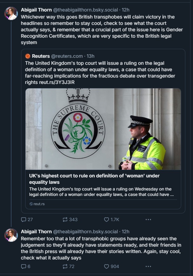The height and width of the screenshot is (276, 193).
Task: Open the @reuters.com handle in quoted post
Action: [67, 56]
